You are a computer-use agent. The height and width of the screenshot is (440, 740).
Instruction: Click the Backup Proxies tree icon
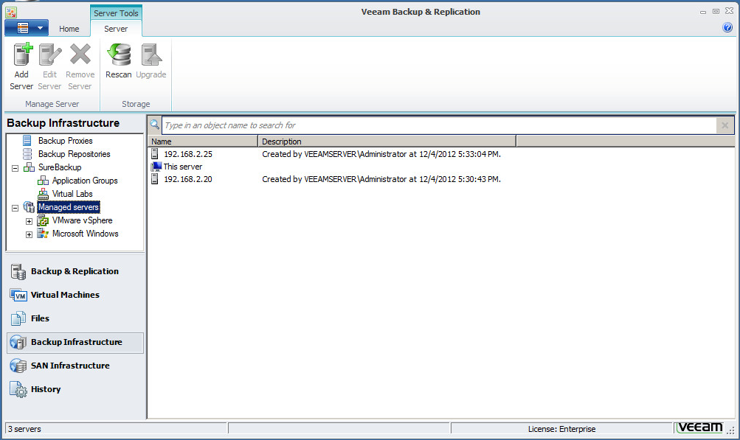pos(27,141)
